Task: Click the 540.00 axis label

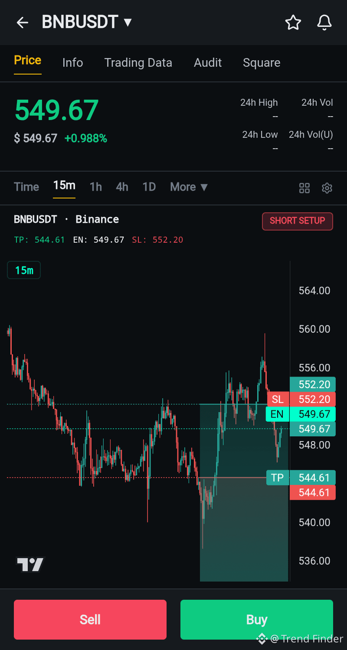Action: pos(314,522)
